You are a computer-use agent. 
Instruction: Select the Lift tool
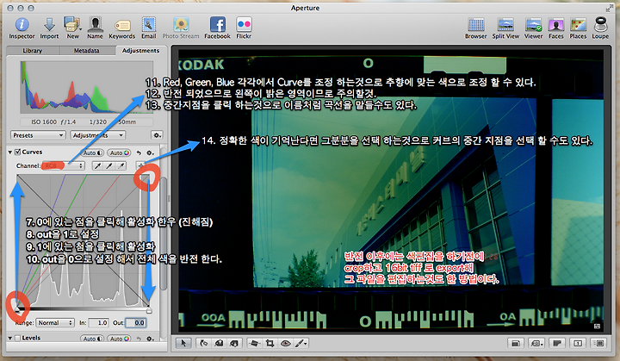point(219,343)
